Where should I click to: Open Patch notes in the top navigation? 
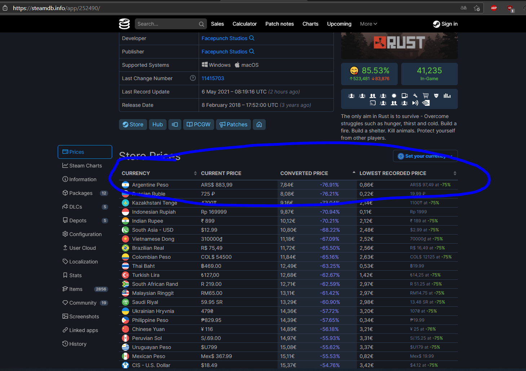(279, 24)
